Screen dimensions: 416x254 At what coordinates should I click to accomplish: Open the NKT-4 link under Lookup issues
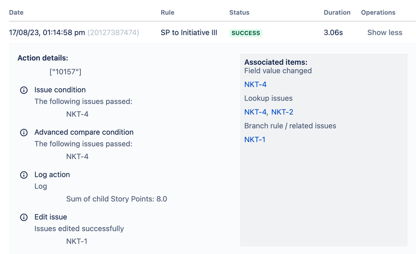[255, 112]
